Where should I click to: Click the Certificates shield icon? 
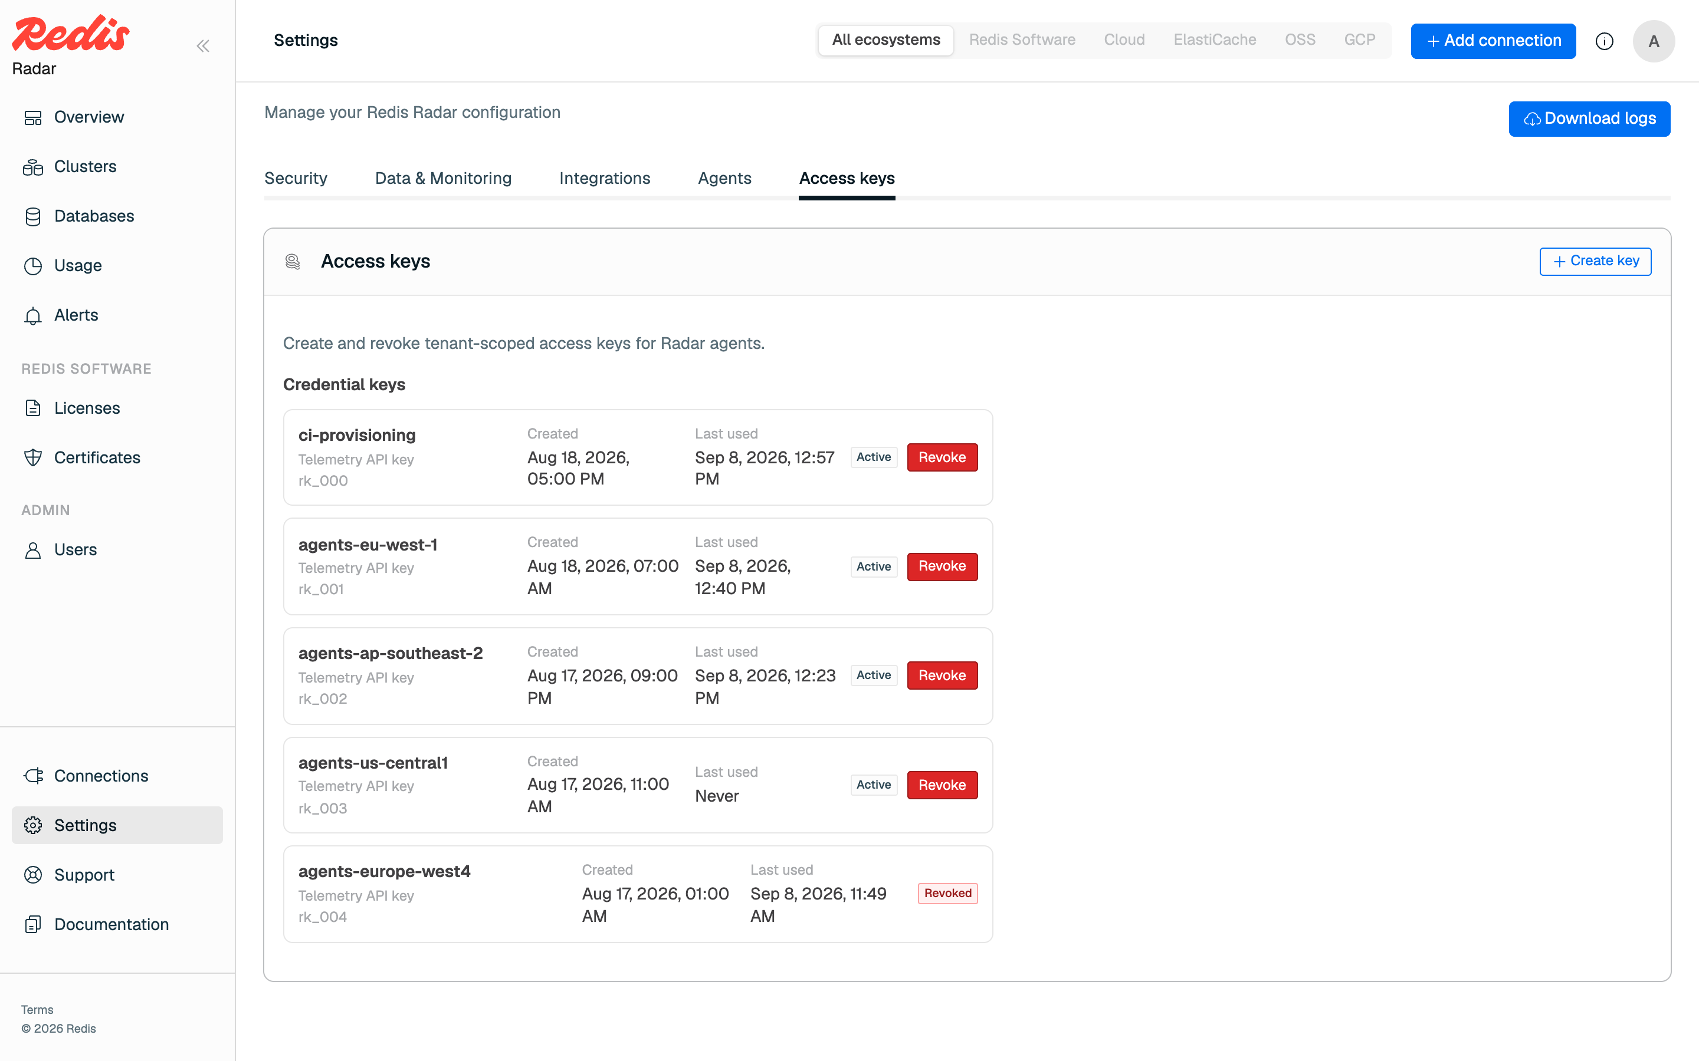coord(33,457)
